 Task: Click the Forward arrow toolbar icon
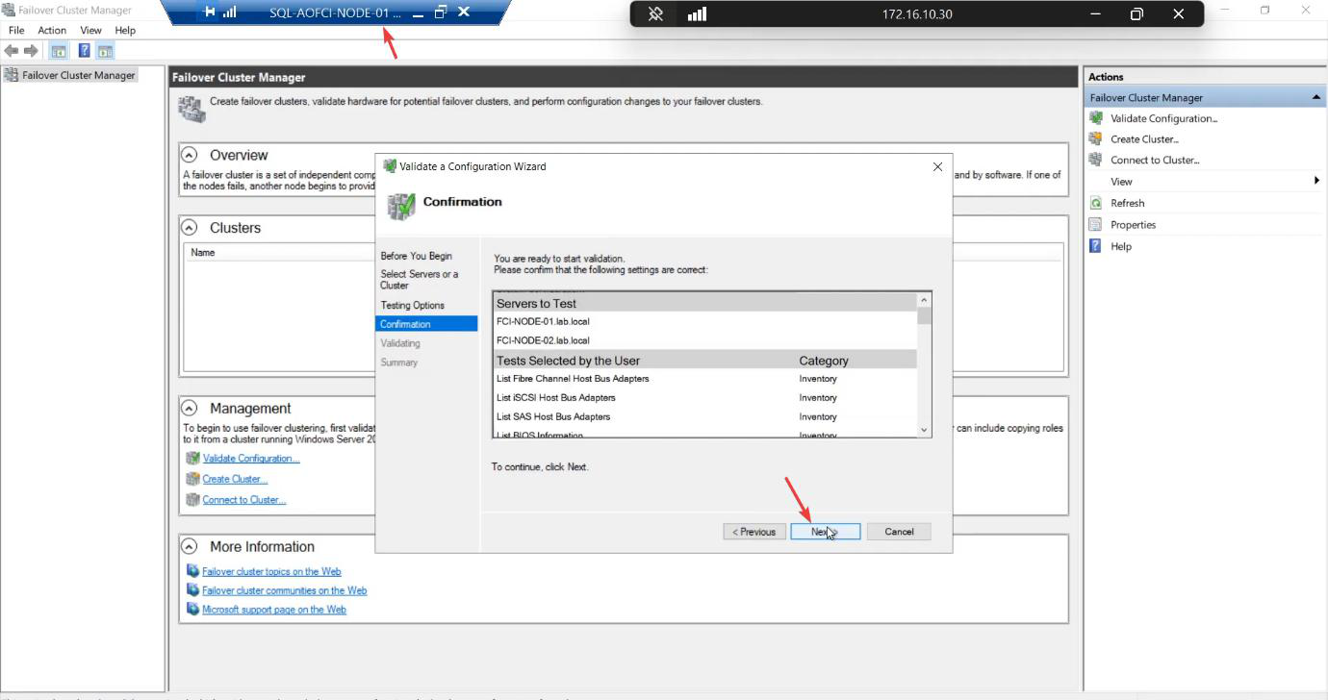click(x=31, y=51)
